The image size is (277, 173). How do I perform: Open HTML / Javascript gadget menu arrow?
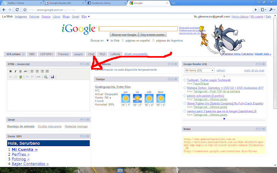[81, 64]
